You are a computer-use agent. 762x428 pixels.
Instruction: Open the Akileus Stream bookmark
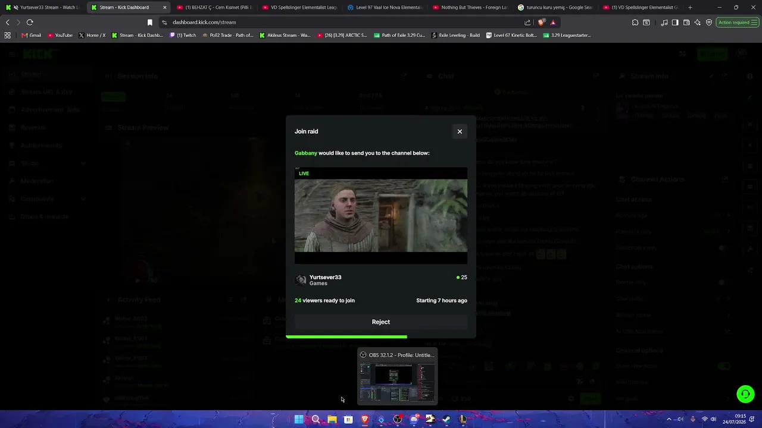(x=285, y=35)
